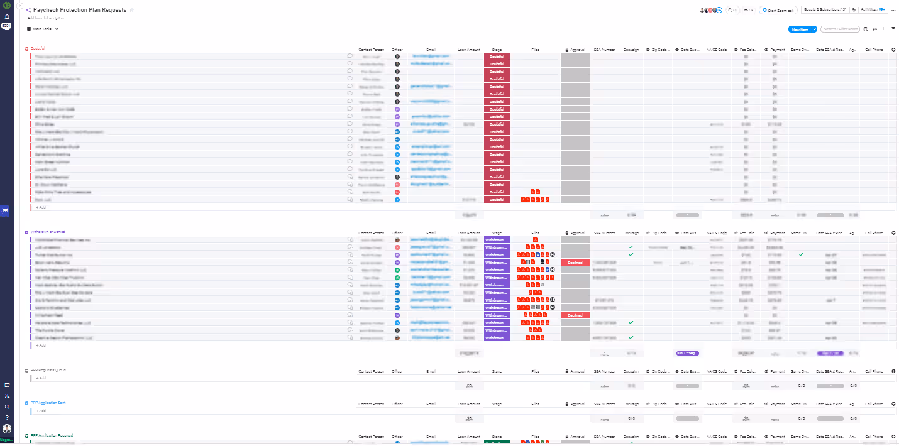The height and width of the screenshot is (446, 899).
Task: Click Date Bus eye icon in PPP Application Sent header
Action: [678, 404]
